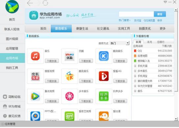This screenshot has height=128, width=179.
Task: Open the 腾讯视频 play icon
Action: (x=36, y=96)
